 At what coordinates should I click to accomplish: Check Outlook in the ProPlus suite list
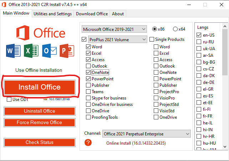[88, 66]
